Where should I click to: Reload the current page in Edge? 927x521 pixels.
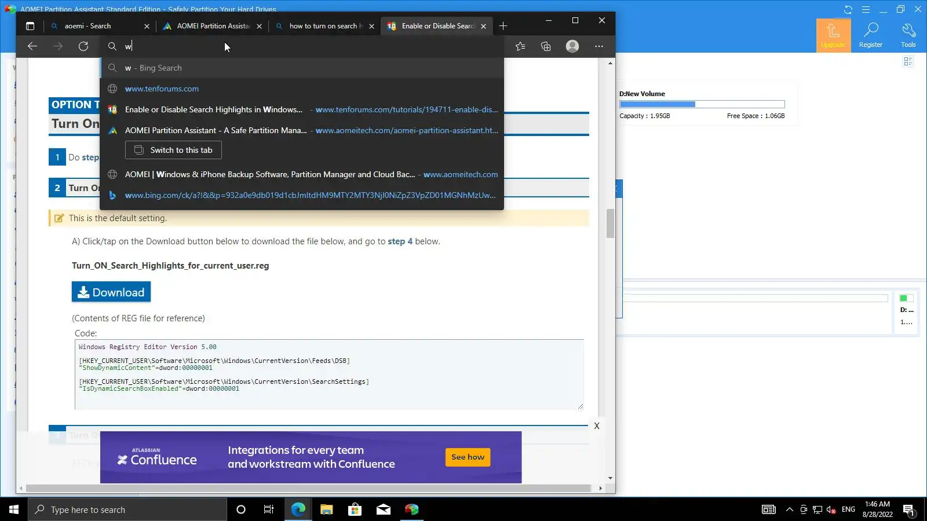coord(83,46)
